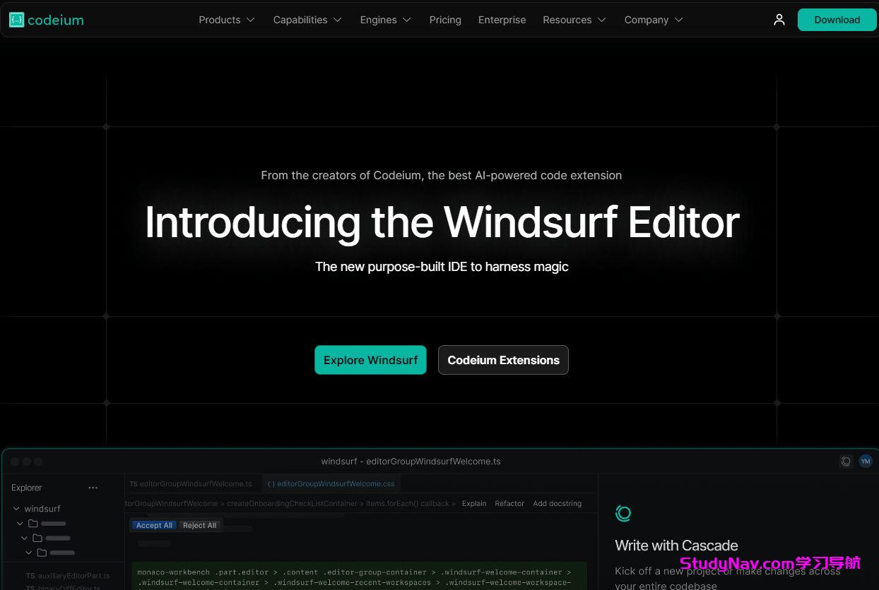Click the YM avatar in the editor window

pos(866,461)
